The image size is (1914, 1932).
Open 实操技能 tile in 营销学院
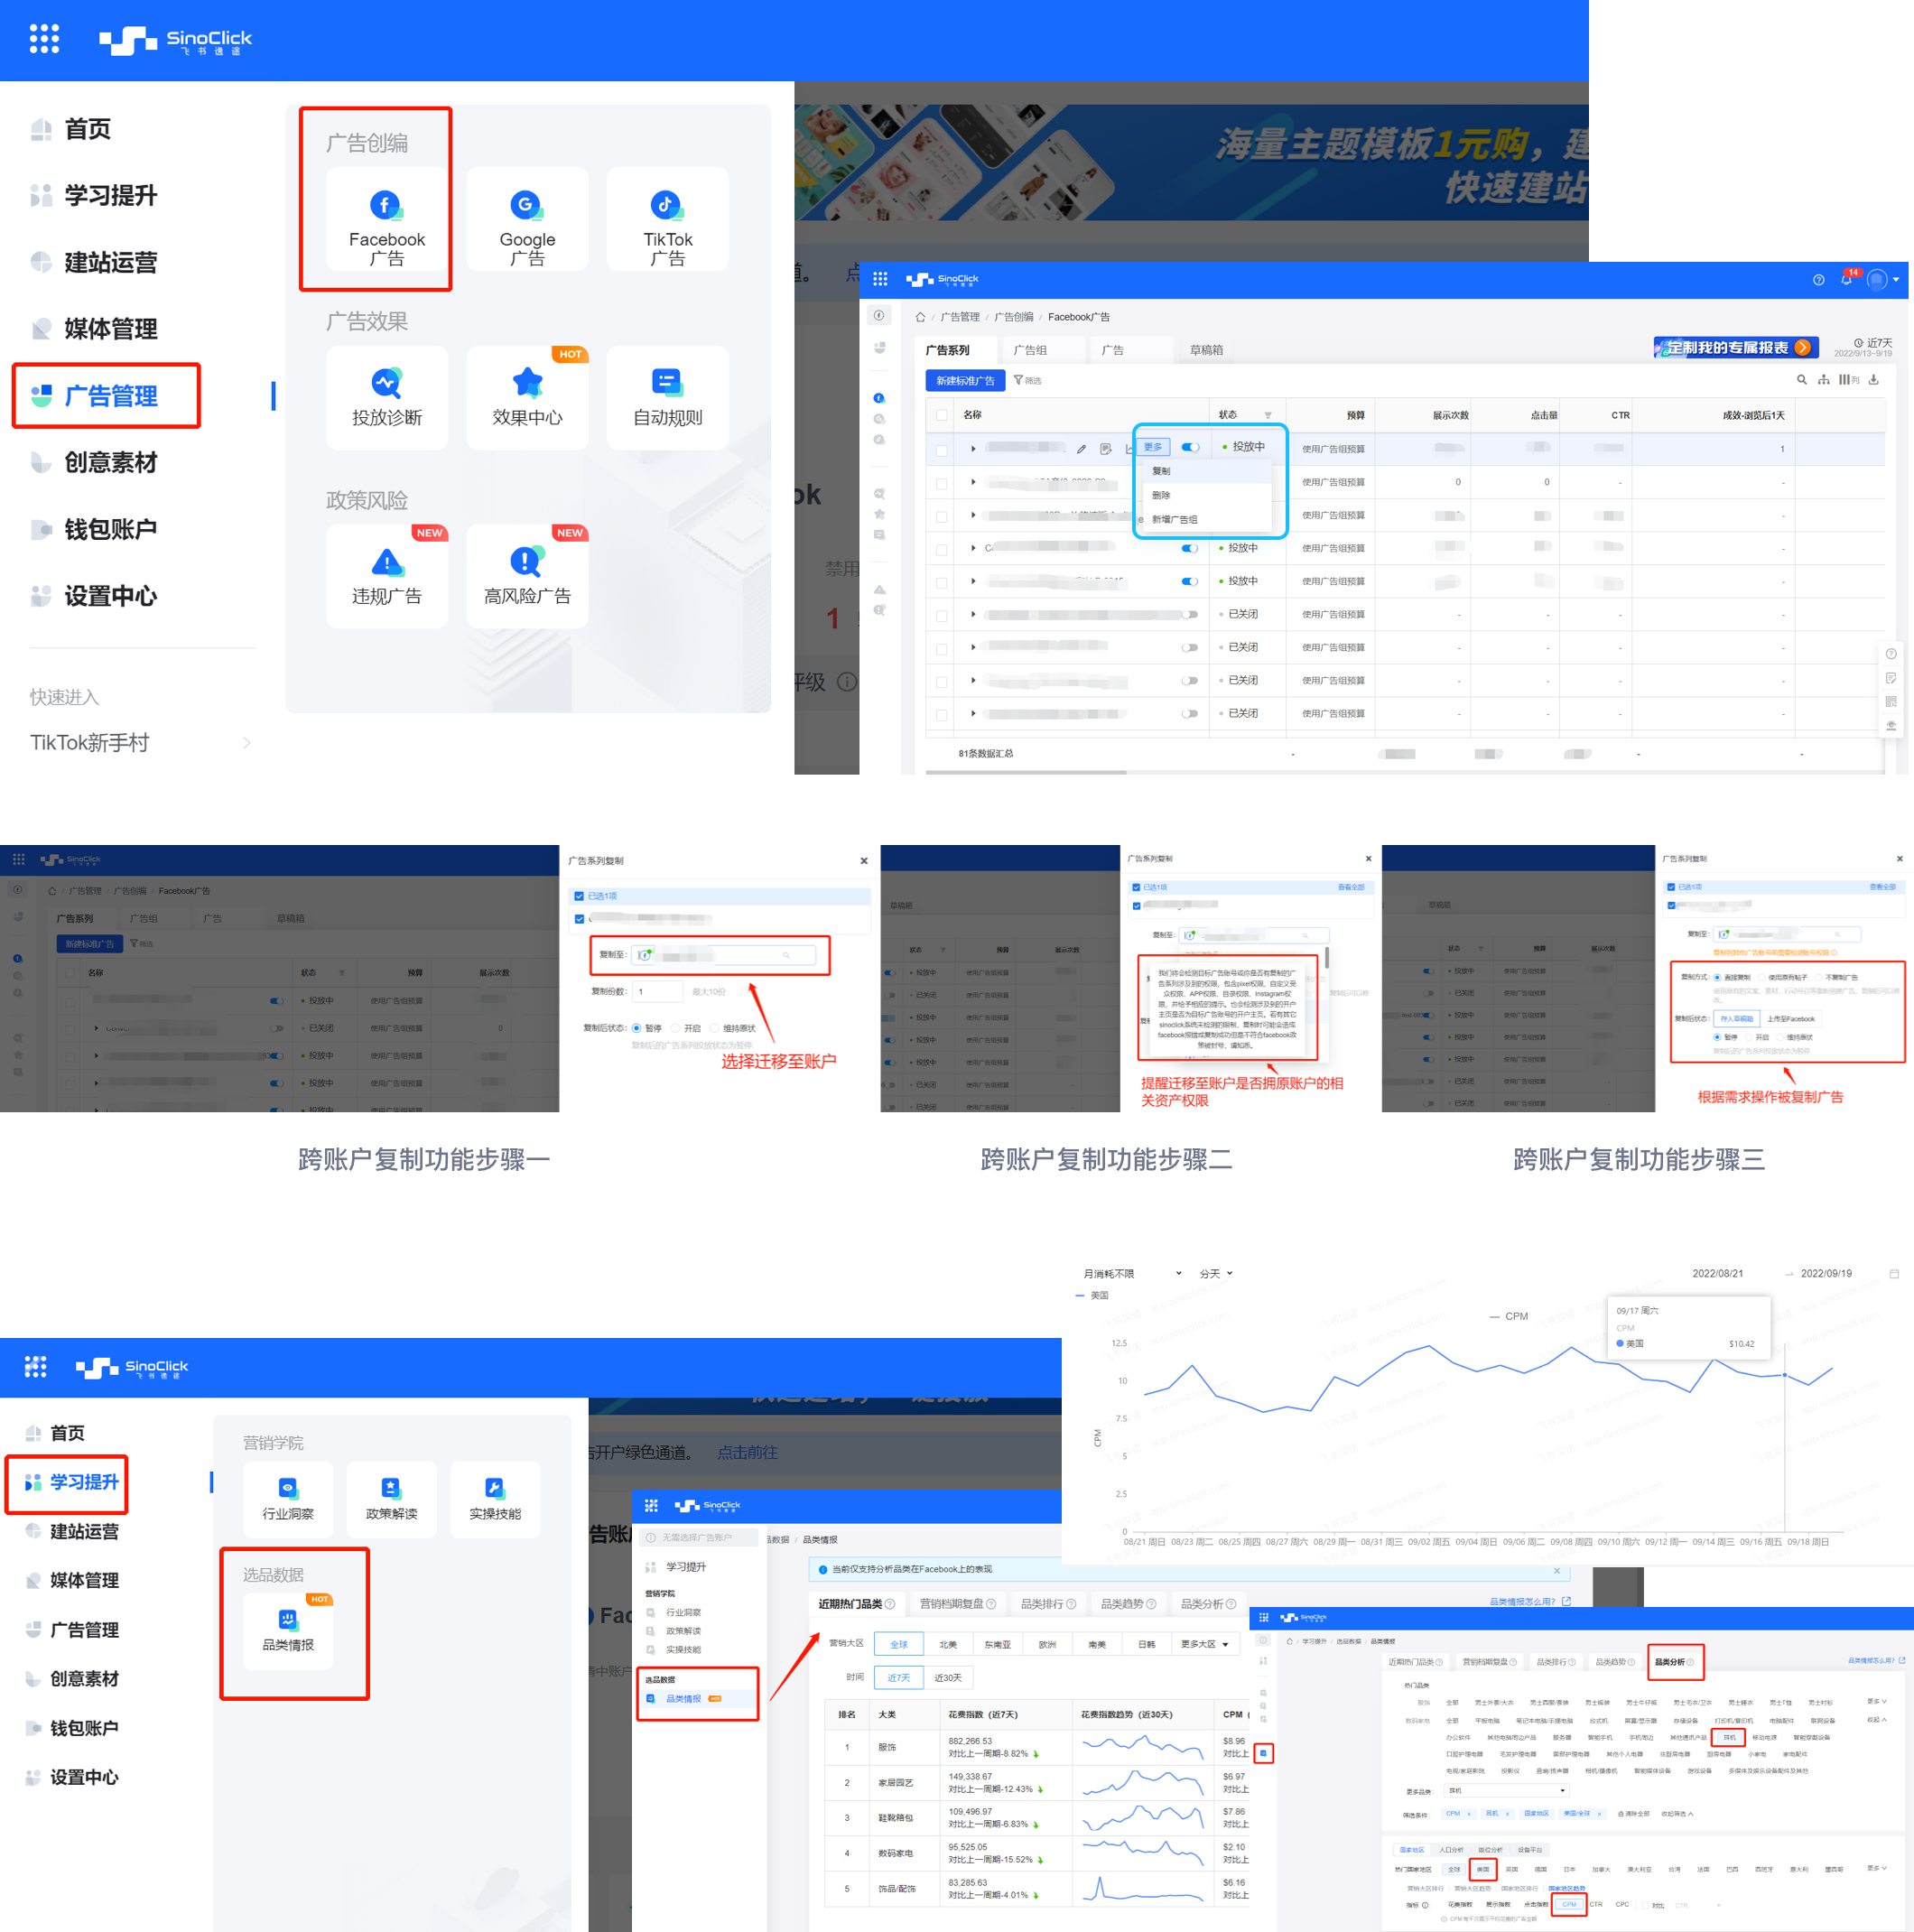point(495,1498)
